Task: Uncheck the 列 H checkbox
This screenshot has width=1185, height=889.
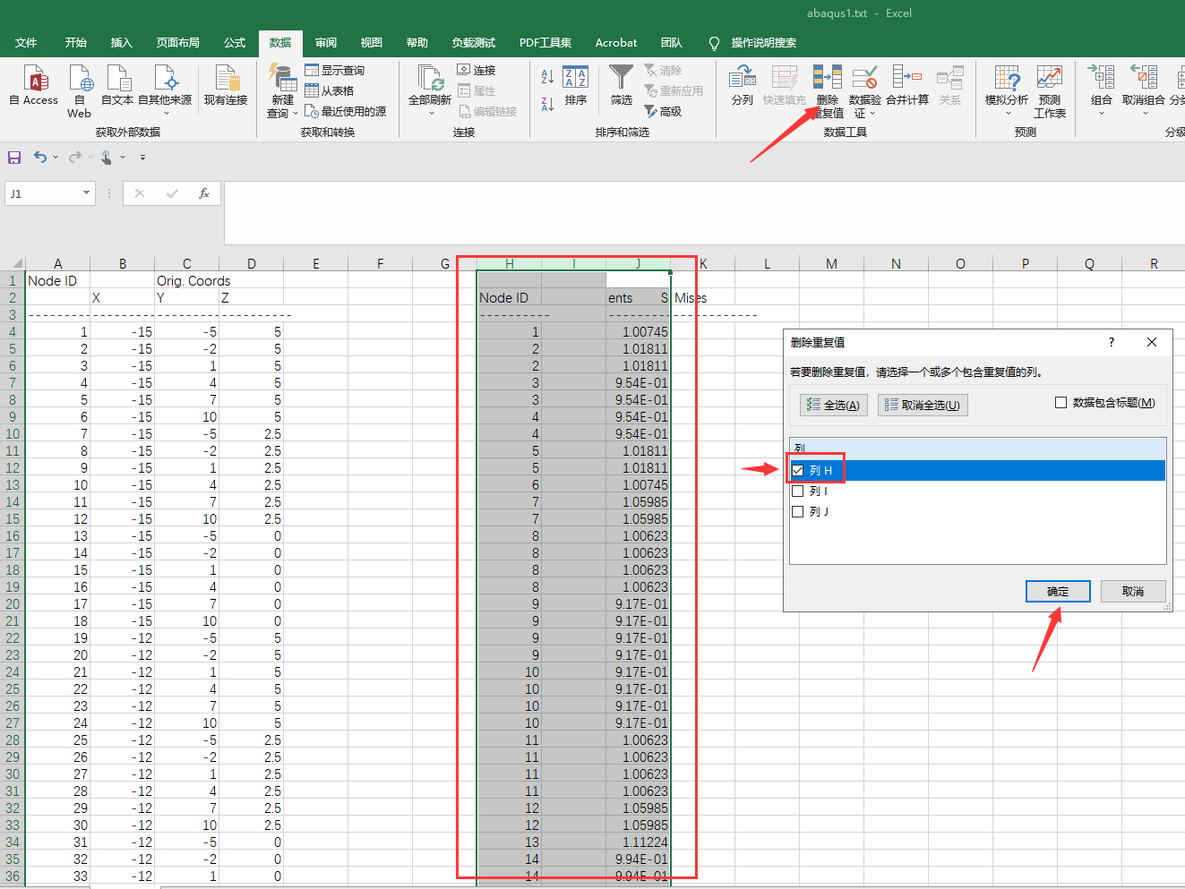Action: click(798, 470)
